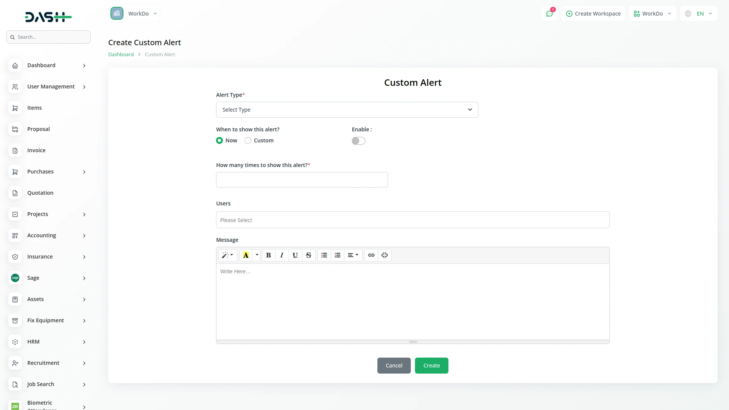The width and height of the screenshot is (729, 410).
Task: Toggle bold formatting in the message editor
Action: 268,255
